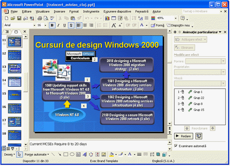
Task: Open the Inserare menu
Action: (59, 11)
